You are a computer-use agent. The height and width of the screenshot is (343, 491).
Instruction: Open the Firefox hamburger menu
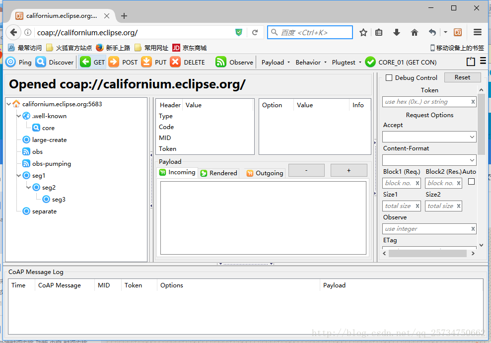478,32
